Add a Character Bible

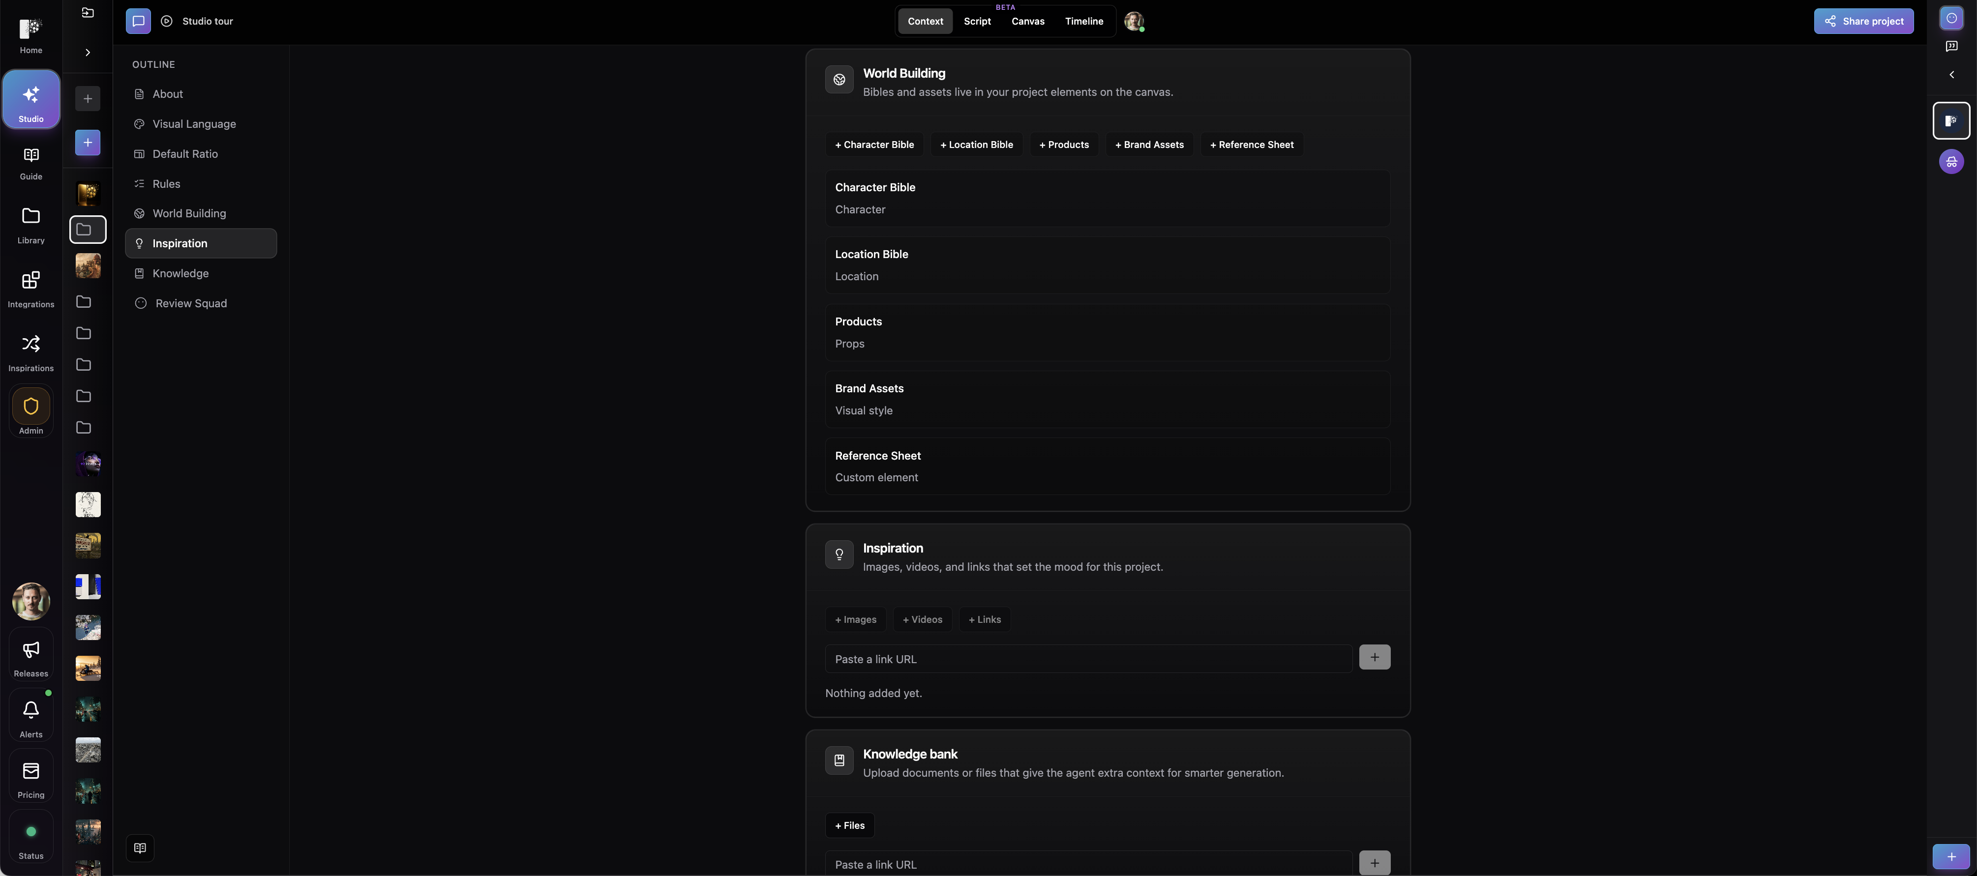874,145
